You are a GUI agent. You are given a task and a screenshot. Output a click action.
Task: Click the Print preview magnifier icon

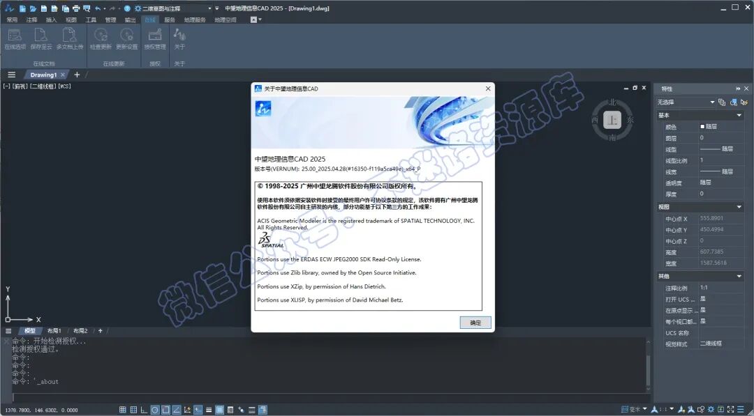87,8
